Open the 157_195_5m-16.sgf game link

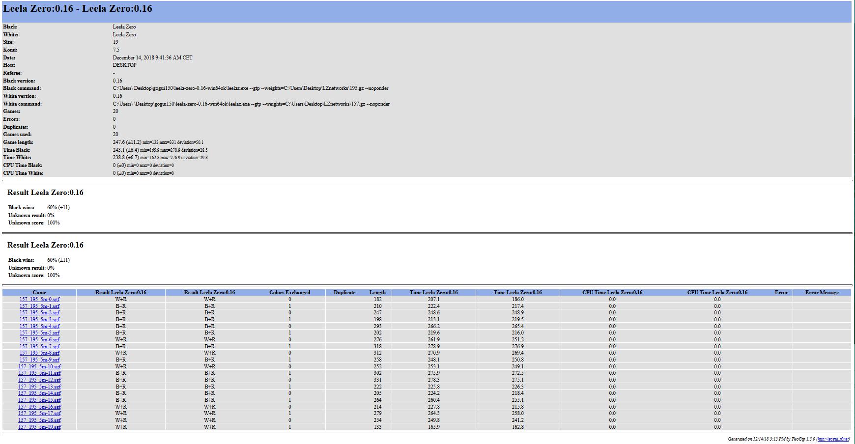point(39,407)
